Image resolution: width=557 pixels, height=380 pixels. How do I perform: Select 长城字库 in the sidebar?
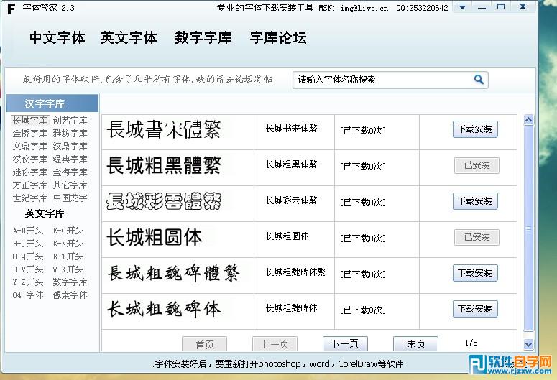click(x=30, y=121)
